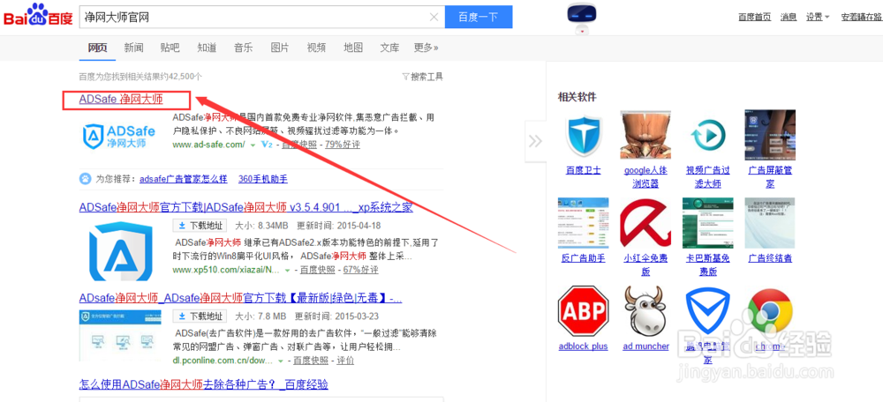Open the google人体浏览器 thumbnail
The image size is (883, 402).
645,134
